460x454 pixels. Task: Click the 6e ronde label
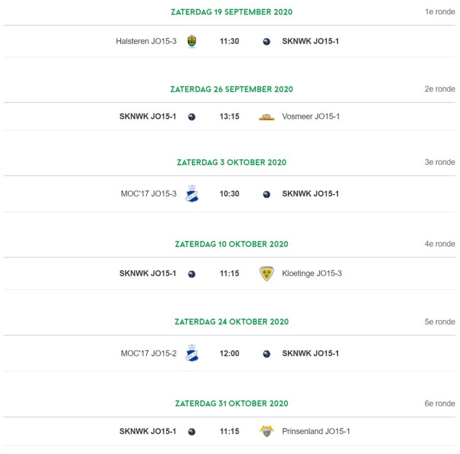click(440, 403)
